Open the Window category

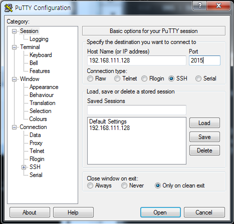30,79
